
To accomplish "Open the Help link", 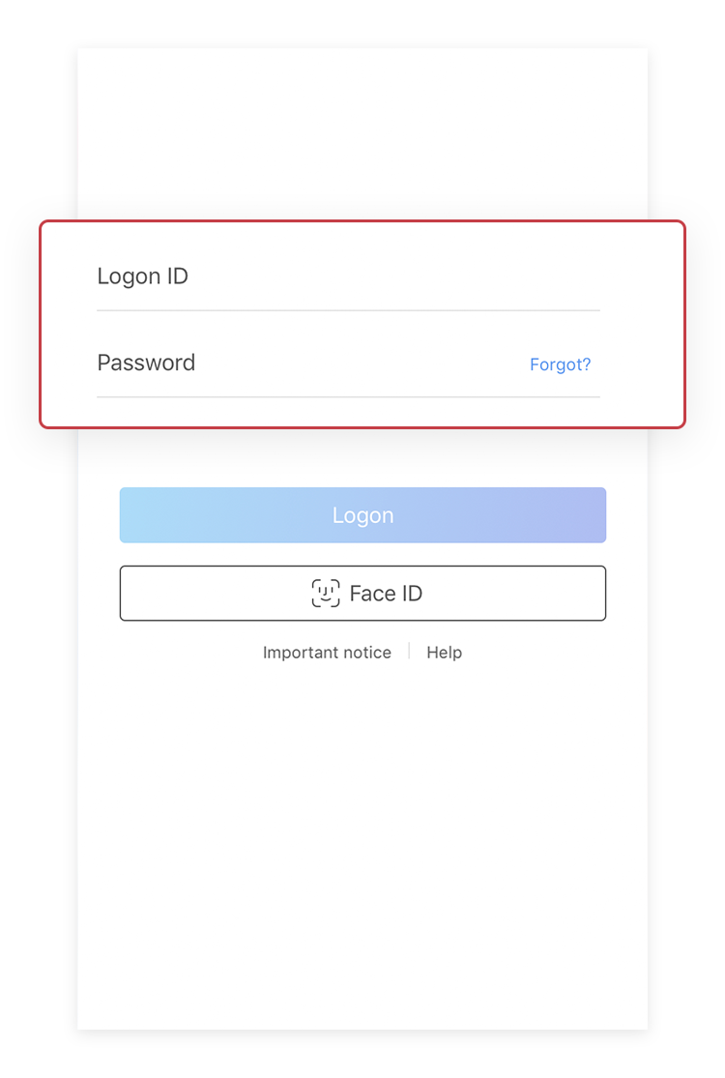I will click(x=444, y=653).
